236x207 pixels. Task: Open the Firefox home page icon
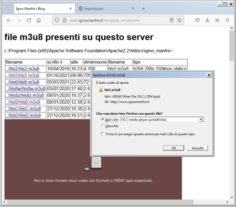[x=39, y=20]
